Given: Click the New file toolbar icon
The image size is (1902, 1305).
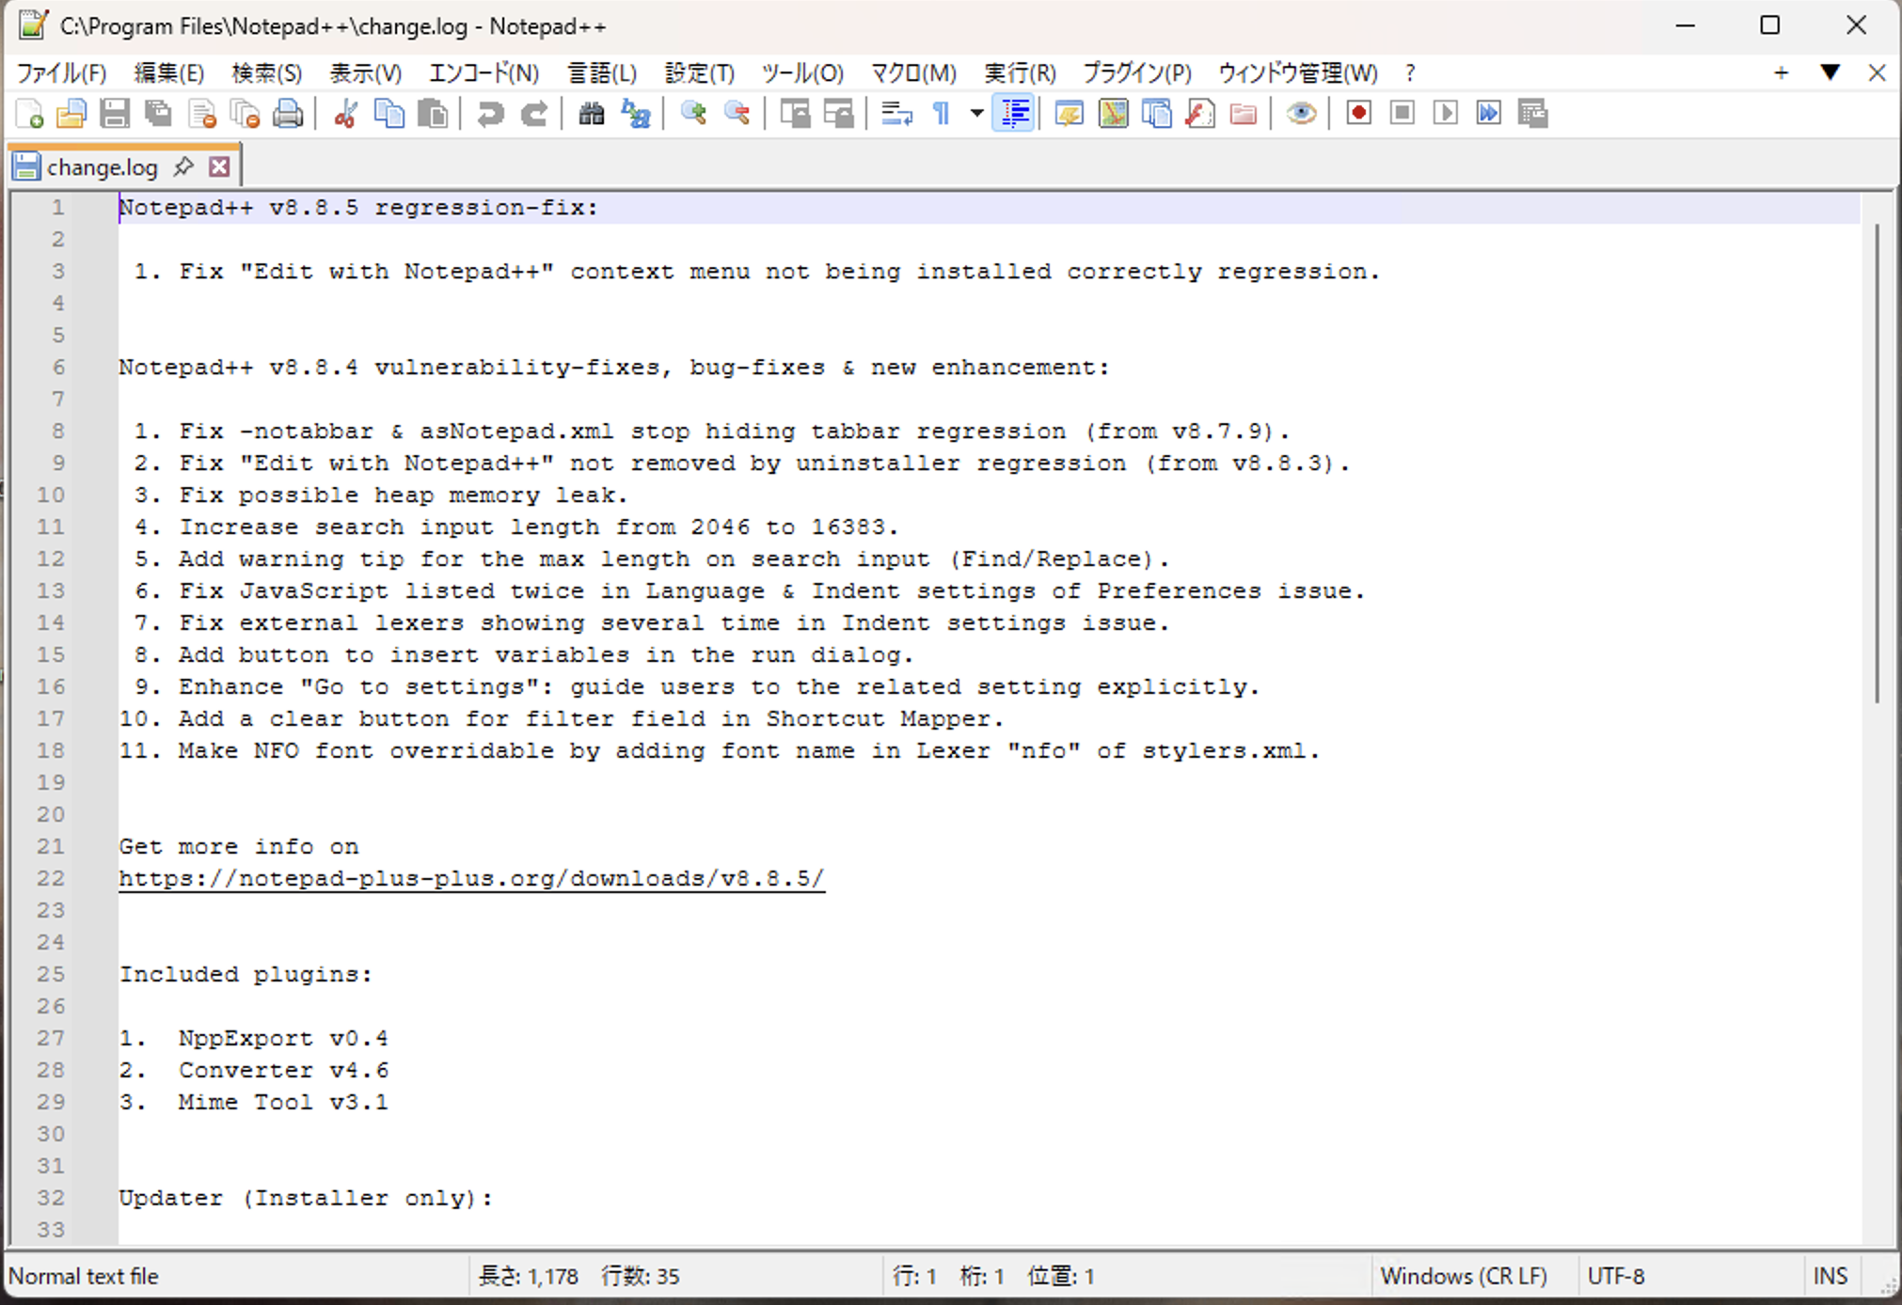Looking at the screenshot, I should click(x=29, y=114).
